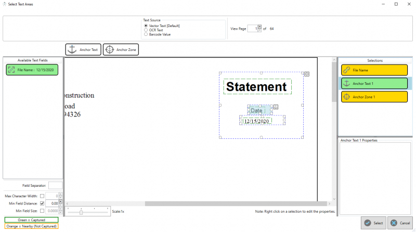
Task: Select Anchor Zone 1 in Selections list
Action: [x=374, y=97]
